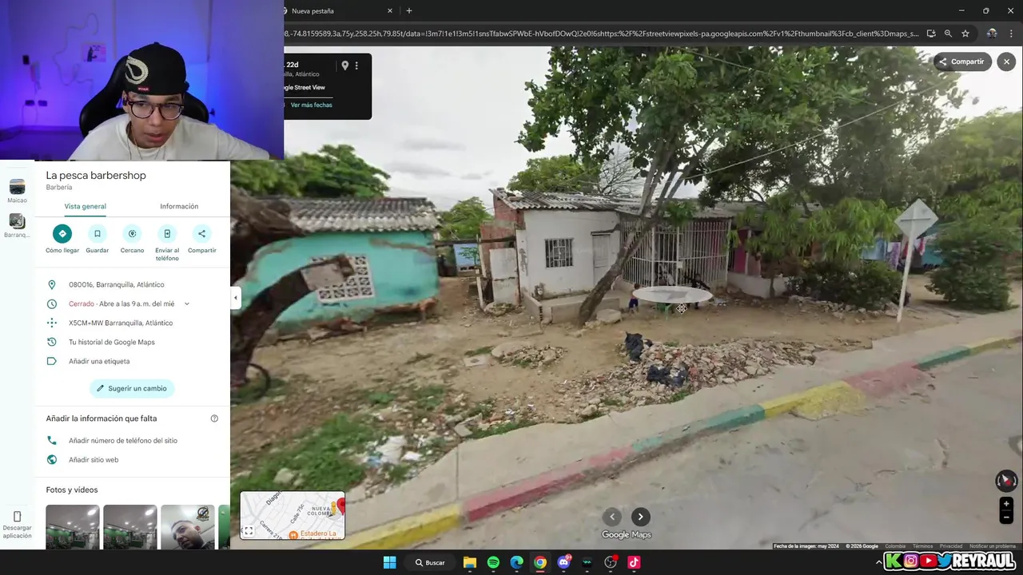Open the Maicao recent item in left rail
The image size is (1023, 575).
[x=17, y=191]
